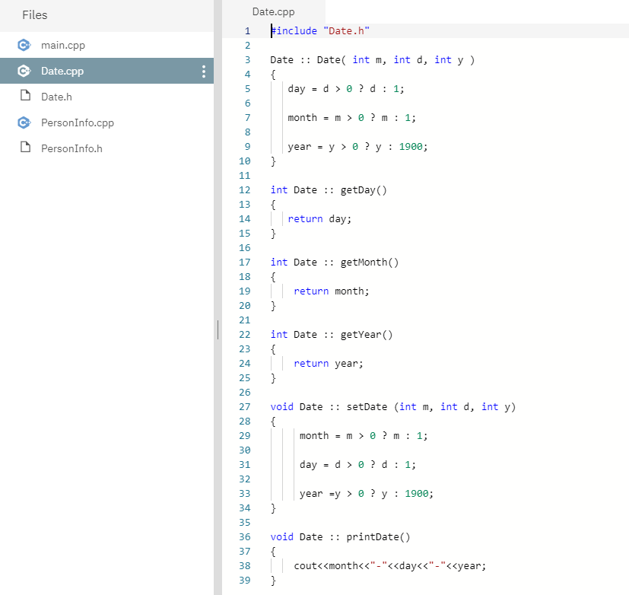Image resolution: width=629 pixels, height=595 pixels.
Task: Click line number 36 in the gutter
Action: 245,537
